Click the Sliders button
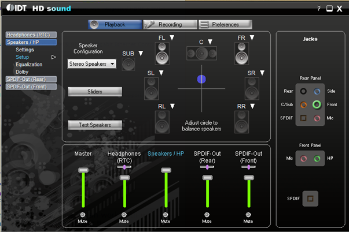The height and width of the screenshot is (232, 349). tap(95, 92)
